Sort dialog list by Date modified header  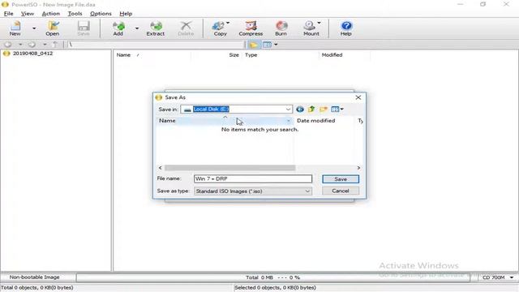(x=316, y=121)
